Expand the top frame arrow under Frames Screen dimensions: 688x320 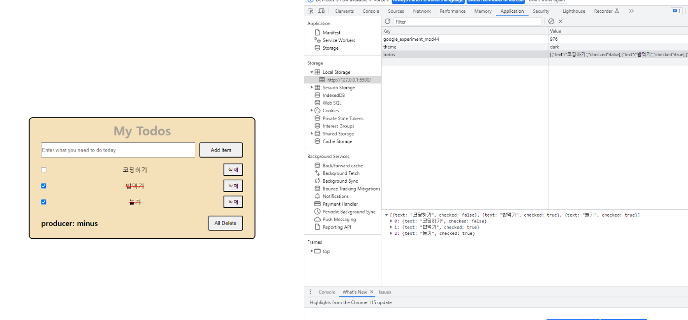pyautogui.click(x=312, y=251)
